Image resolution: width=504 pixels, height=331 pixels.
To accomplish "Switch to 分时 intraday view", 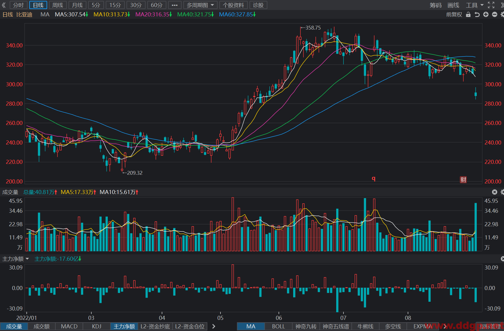I will point(18,5).
